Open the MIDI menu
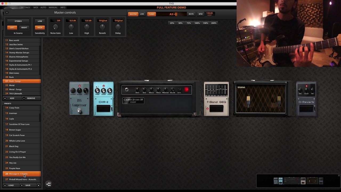The image size is (341, 192). (35, 7)
